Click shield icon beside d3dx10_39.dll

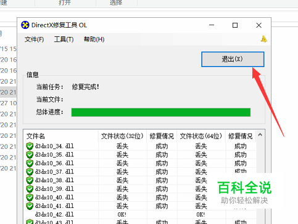(30, 189)
